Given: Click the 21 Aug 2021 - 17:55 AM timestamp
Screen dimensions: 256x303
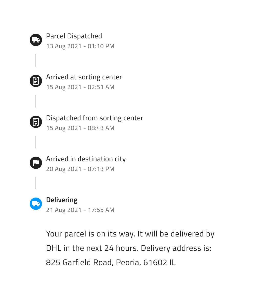Looking at the screenshot, I should [80, 210].
